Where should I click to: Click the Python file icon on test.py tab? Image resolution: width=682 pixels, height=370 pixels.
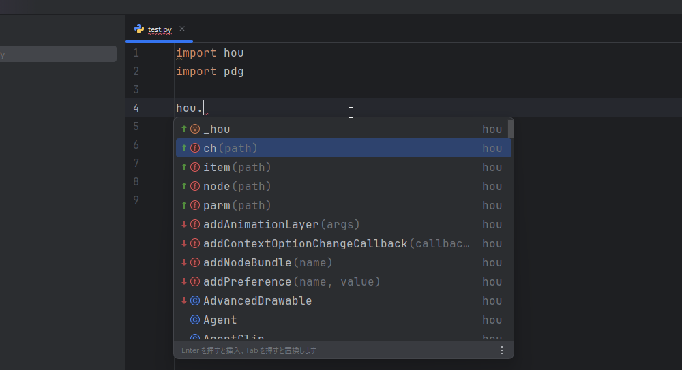click(x=139, y=29)
